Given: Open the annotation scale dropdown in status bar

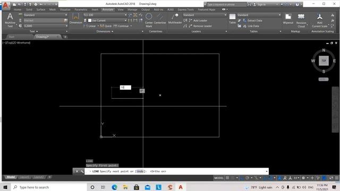Looking at the screenshot, I should pos(296,178).
